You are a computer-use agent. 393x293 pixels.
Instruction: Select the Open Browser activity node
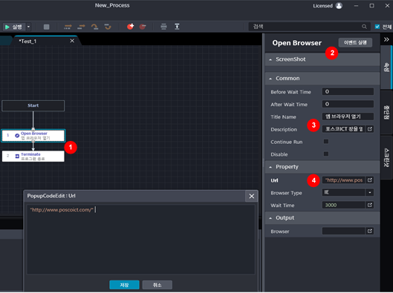(33, 136)
